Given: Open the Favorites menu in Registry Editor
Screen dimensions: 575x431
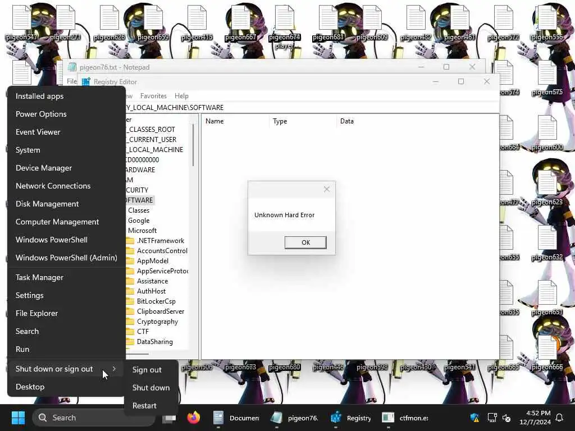Looking at the screenshot, I should tap(153, 95).
